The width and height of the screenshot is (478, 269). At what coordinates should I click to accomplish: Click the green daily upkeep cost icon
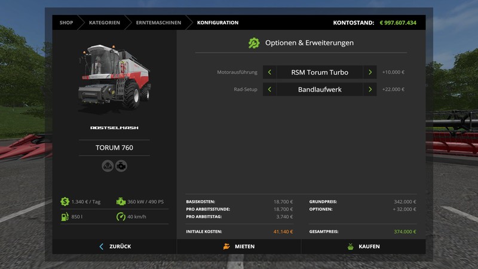point(65,201)
